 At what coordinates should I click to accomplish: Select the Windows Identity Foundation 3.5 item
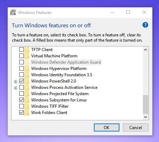point(62,75)
